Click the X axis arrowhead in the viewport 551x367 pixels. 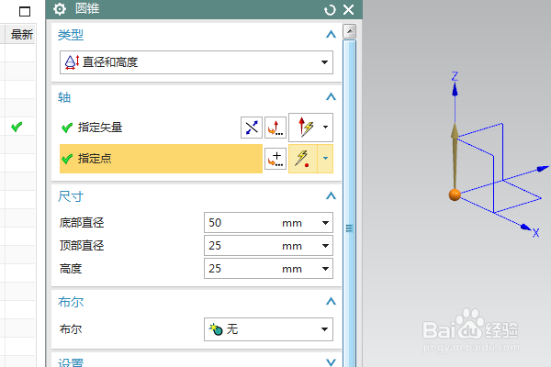coord(526,228)
